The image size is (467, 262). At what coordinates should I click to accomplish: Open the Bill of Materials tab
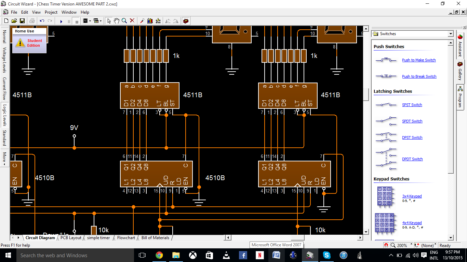155,238
